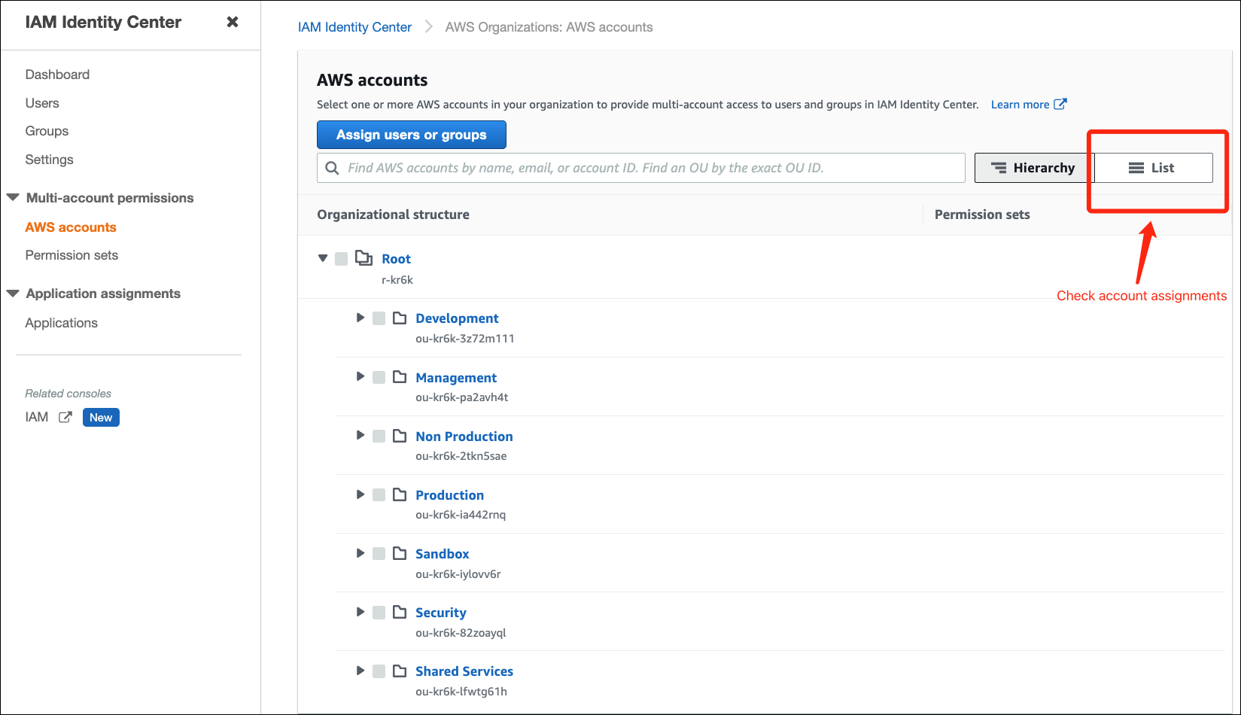Viewport: 1241px width, 715px height.
Task: Collapse the Root tree node
Action: [x=322, y=258]
